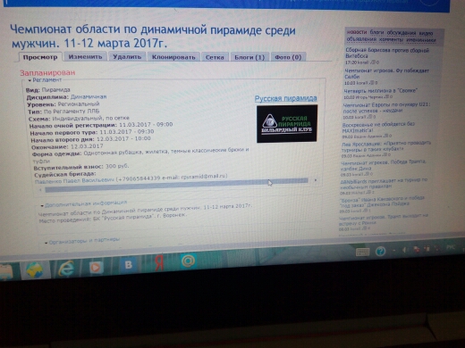Select the Клонировать tab
Screen dimensions: 465x348
[x=173, y=57]
